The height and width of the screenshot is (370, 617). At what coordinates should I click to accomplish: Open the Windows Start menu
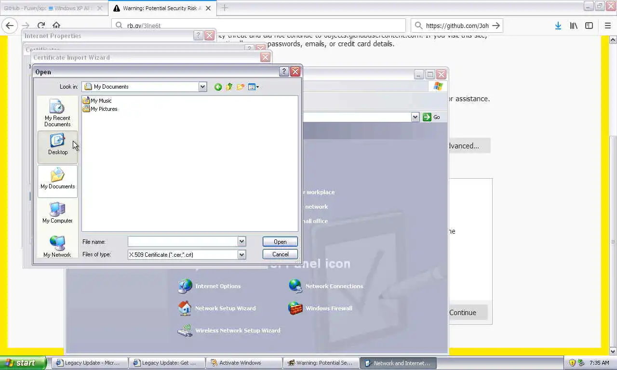coord(23,363)
